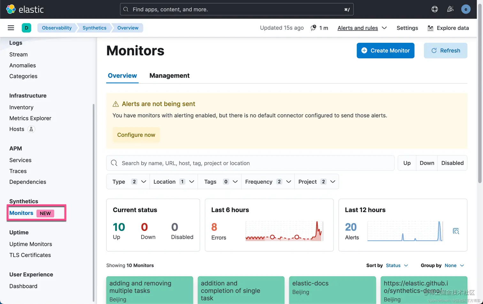
Task: Click the Last 6 hours errors chart
Action: (284, 231)
